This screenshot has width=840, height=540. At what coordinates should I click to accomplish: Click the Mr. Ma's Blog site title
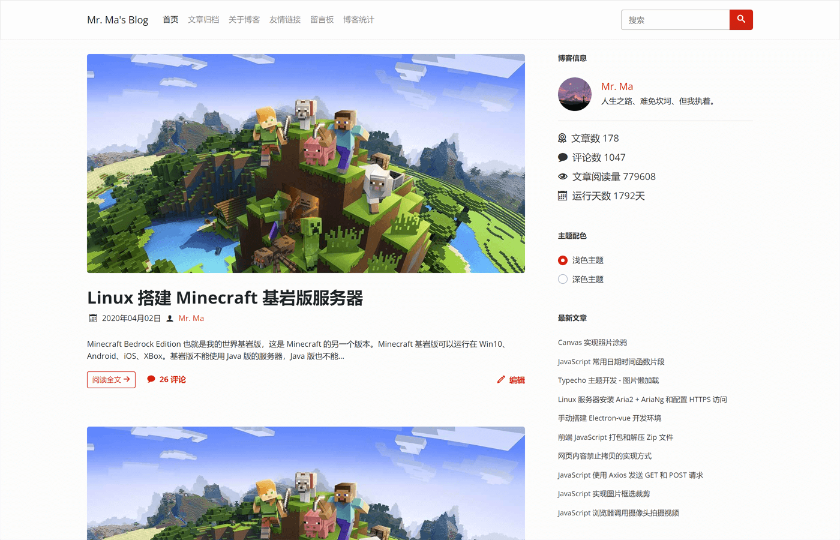[118, 20]
